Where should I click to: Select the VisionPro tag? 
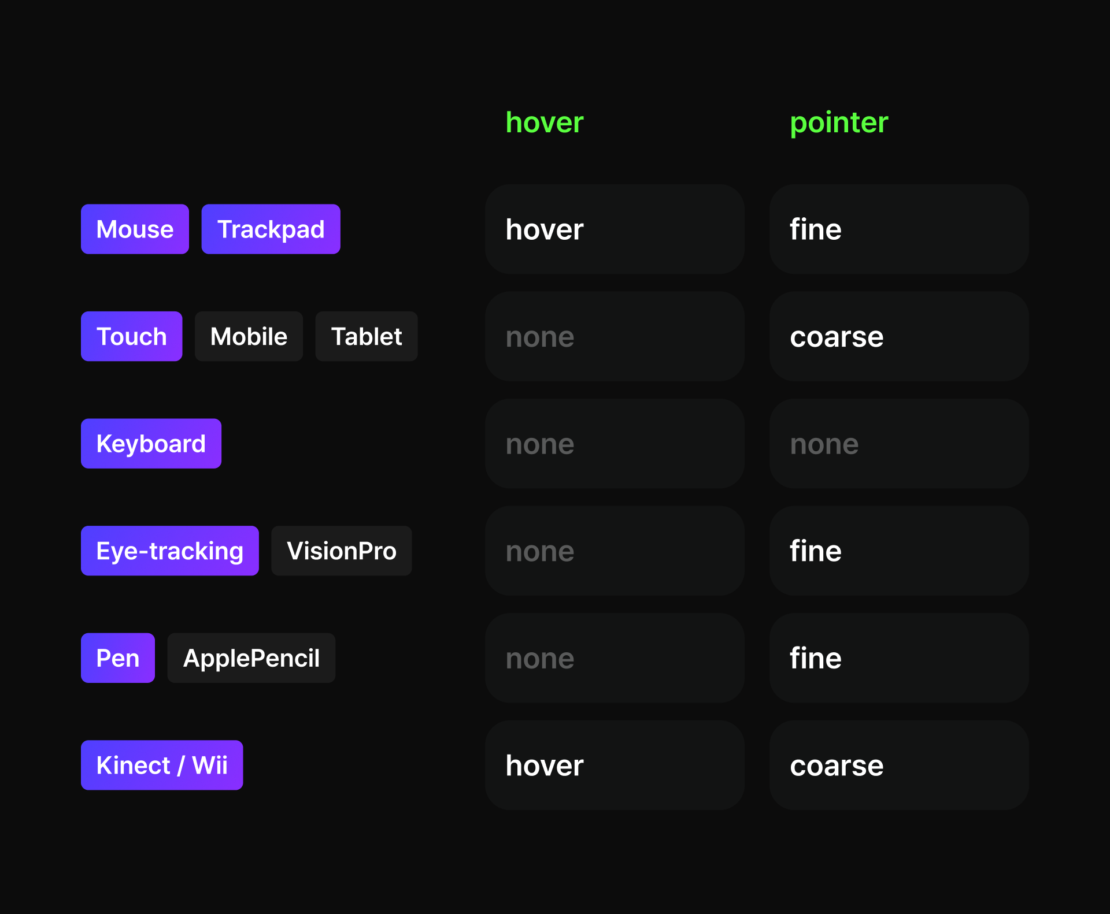341,551
